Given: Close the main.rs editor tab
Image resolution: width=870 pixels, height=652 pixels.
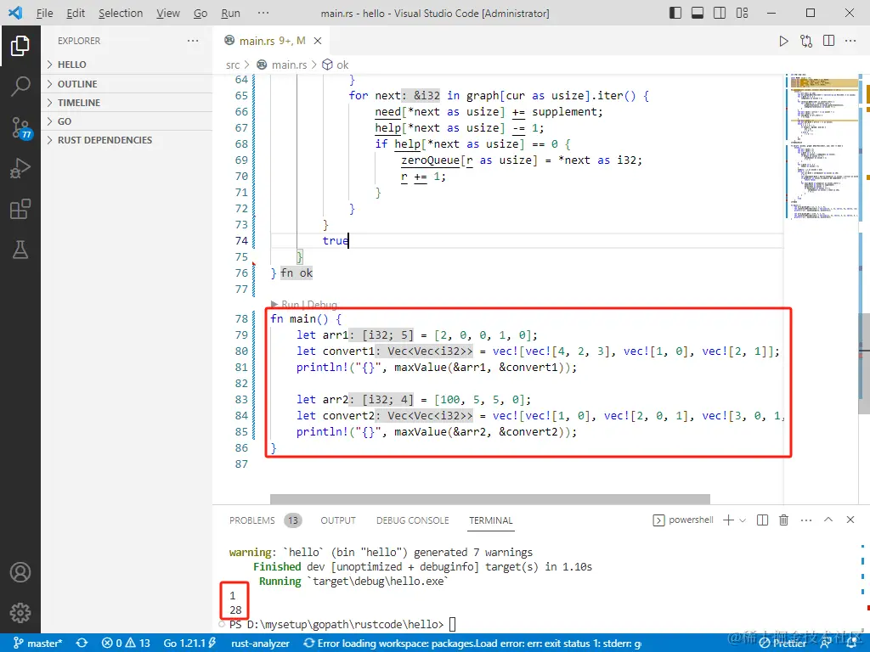Looking at the screenshot, I should pos(318,41).
